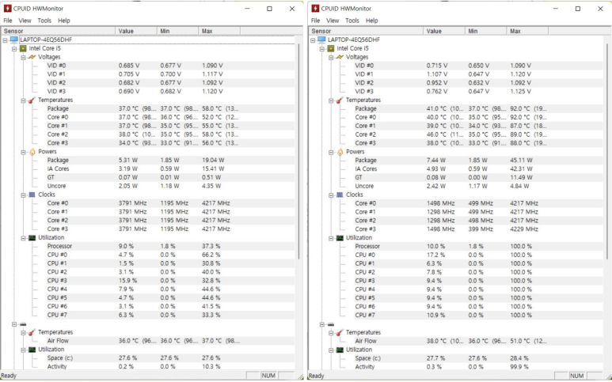
Task: Click drive icon above Air Flow in left window
Action: pyautogui.click(x=23, y=324)
